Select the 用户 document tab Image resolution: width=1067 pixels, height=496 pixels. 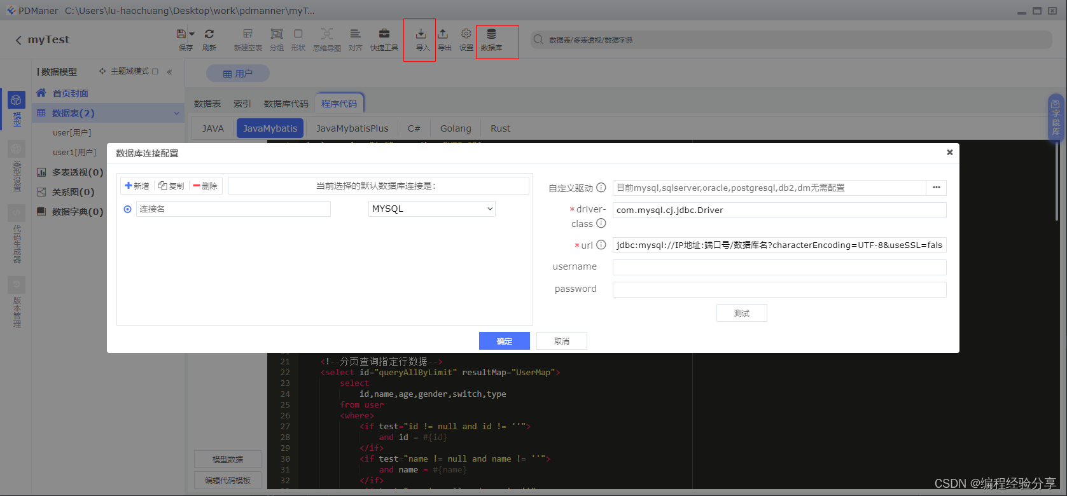[x=238, y=74]
